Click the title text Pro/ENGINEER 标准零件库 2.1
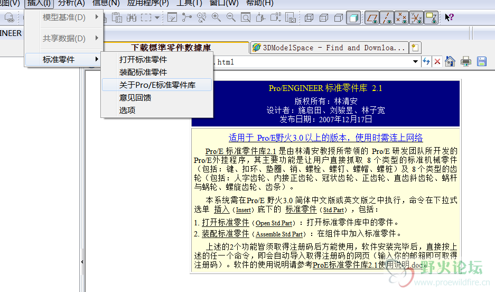Image resolution: width=495 pixels, height=292 pixels. pyautogui.click(x=325, y=88)
